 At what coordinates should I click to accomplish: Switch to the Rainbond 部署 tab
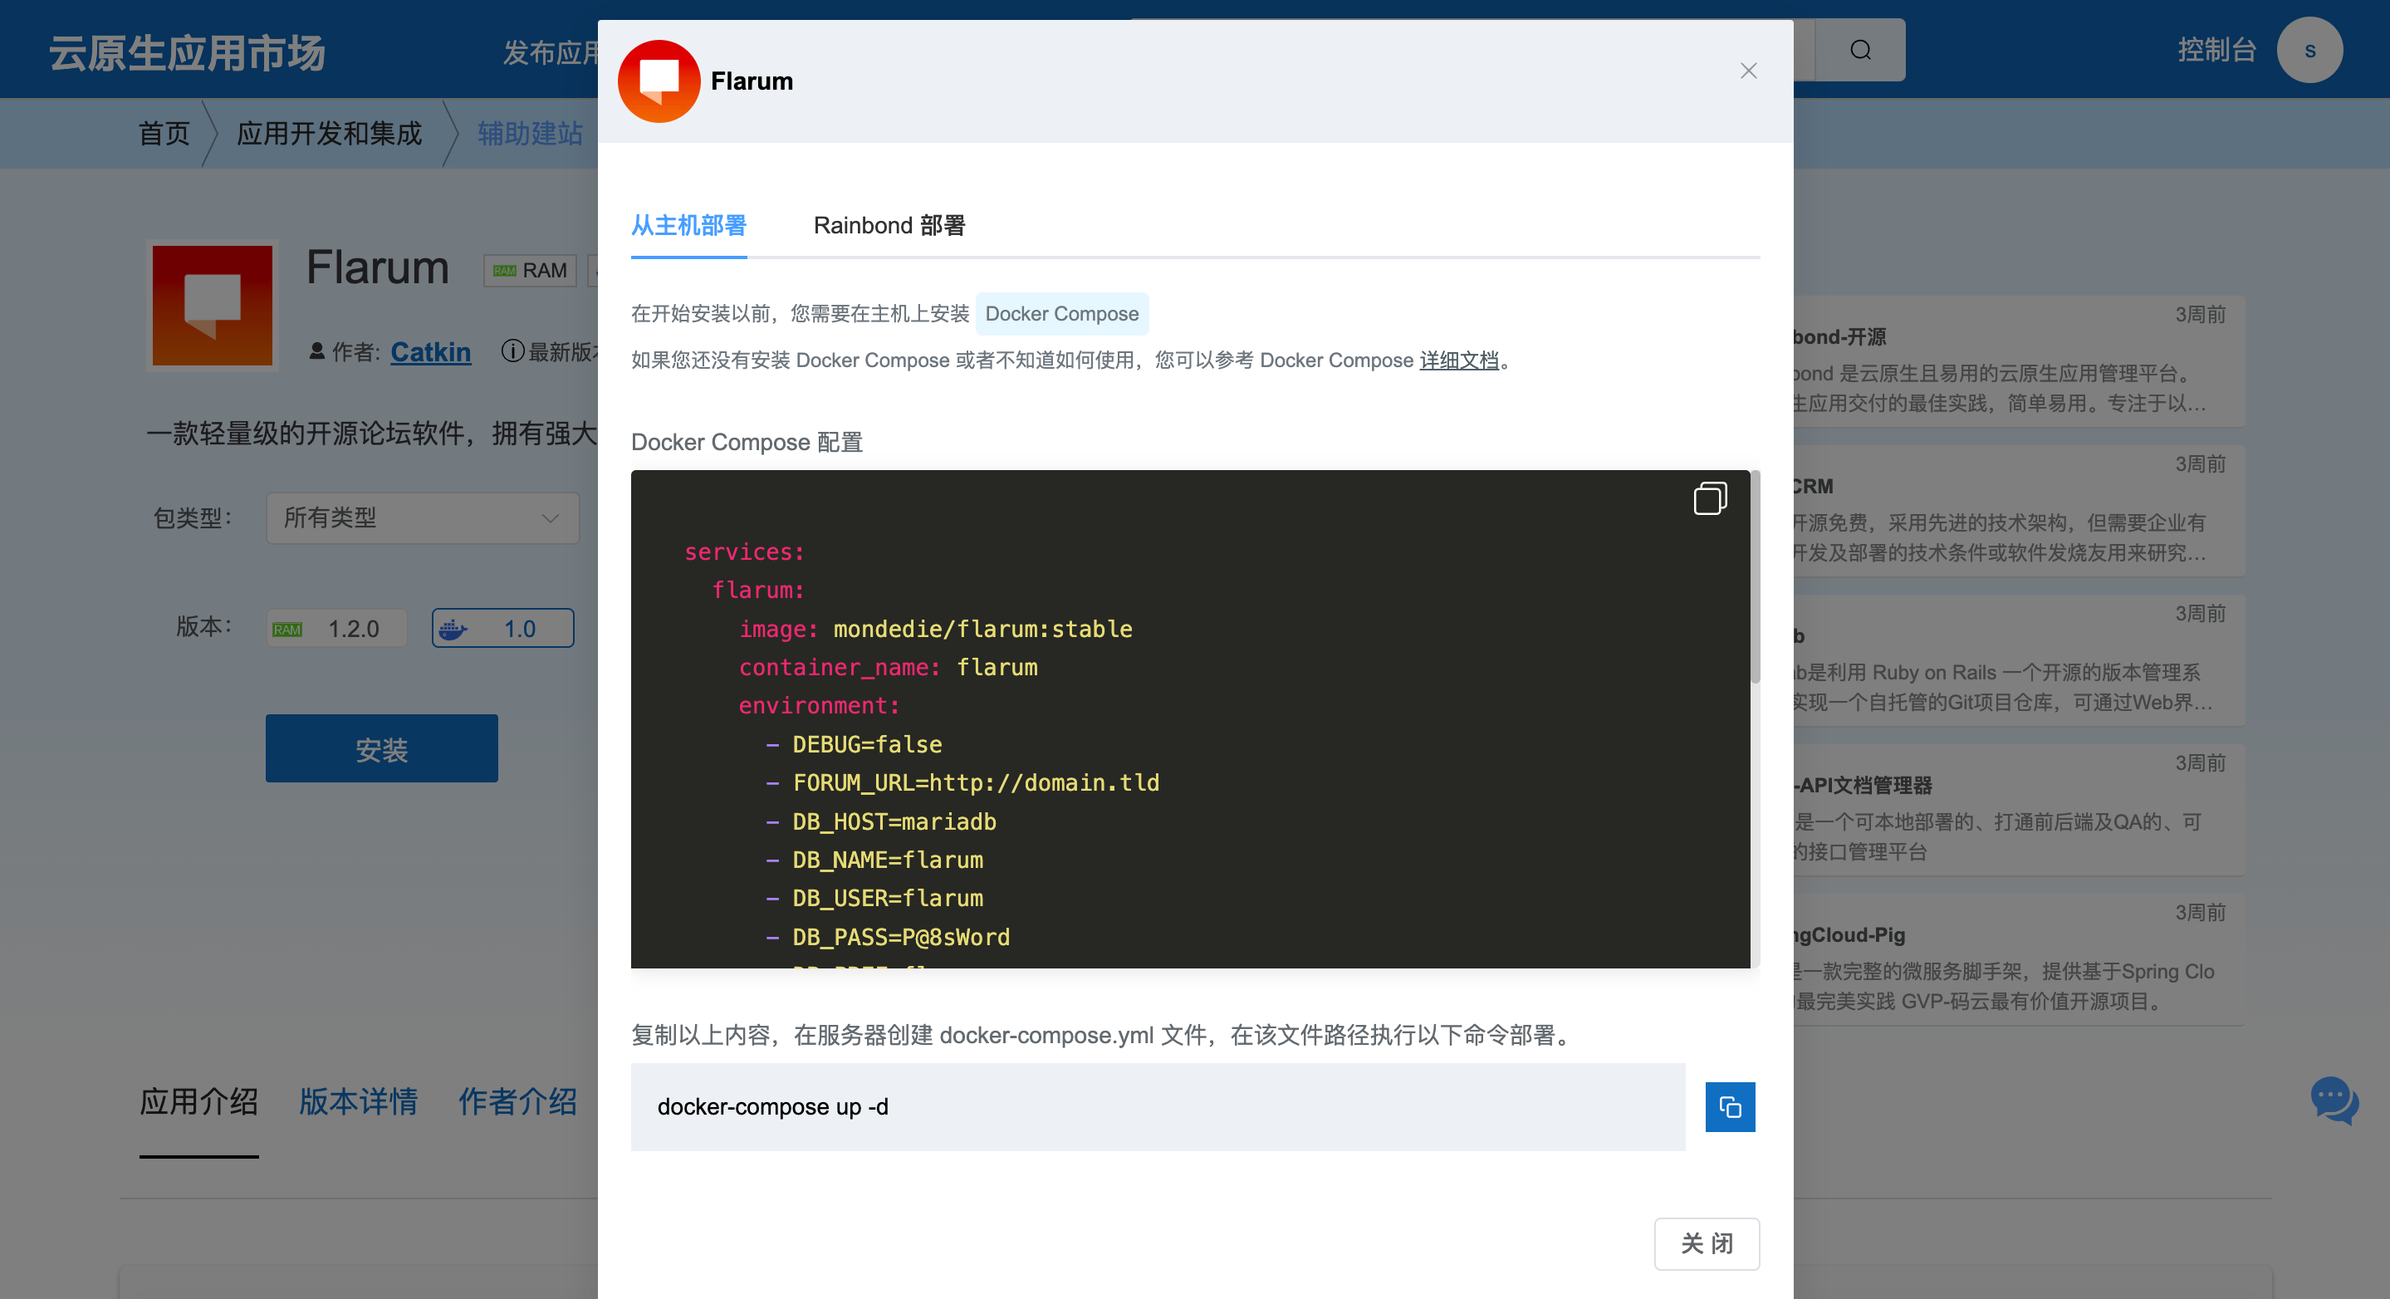click(x=889, y=225)
